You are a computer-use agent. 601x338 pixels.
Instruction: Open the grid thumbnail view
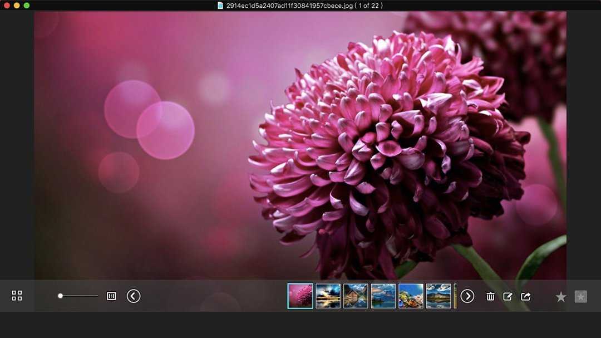(17, 296)
